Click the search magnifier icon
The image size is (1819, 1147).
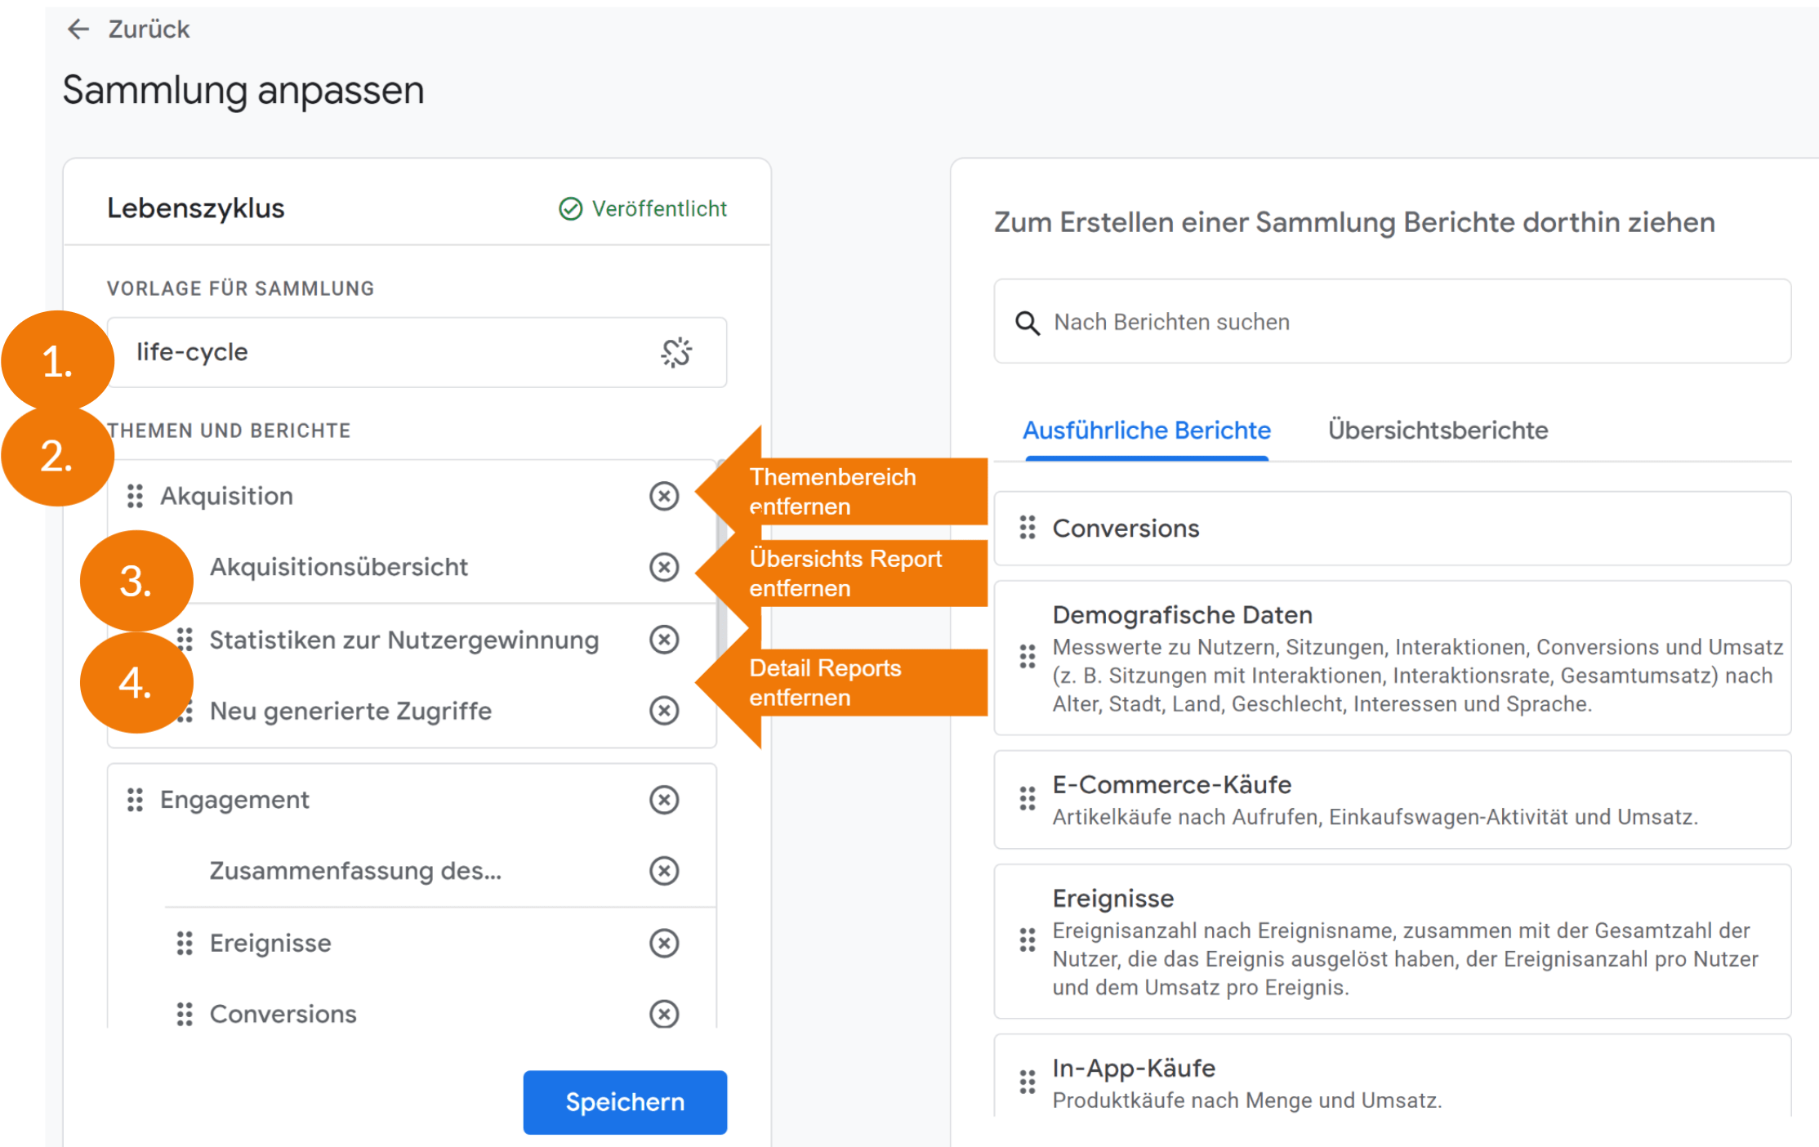coord(1028,323)
